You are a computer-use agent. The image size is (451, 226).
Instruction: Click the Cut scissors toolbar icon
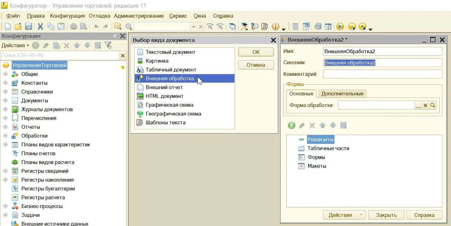(x=40, y=26)
